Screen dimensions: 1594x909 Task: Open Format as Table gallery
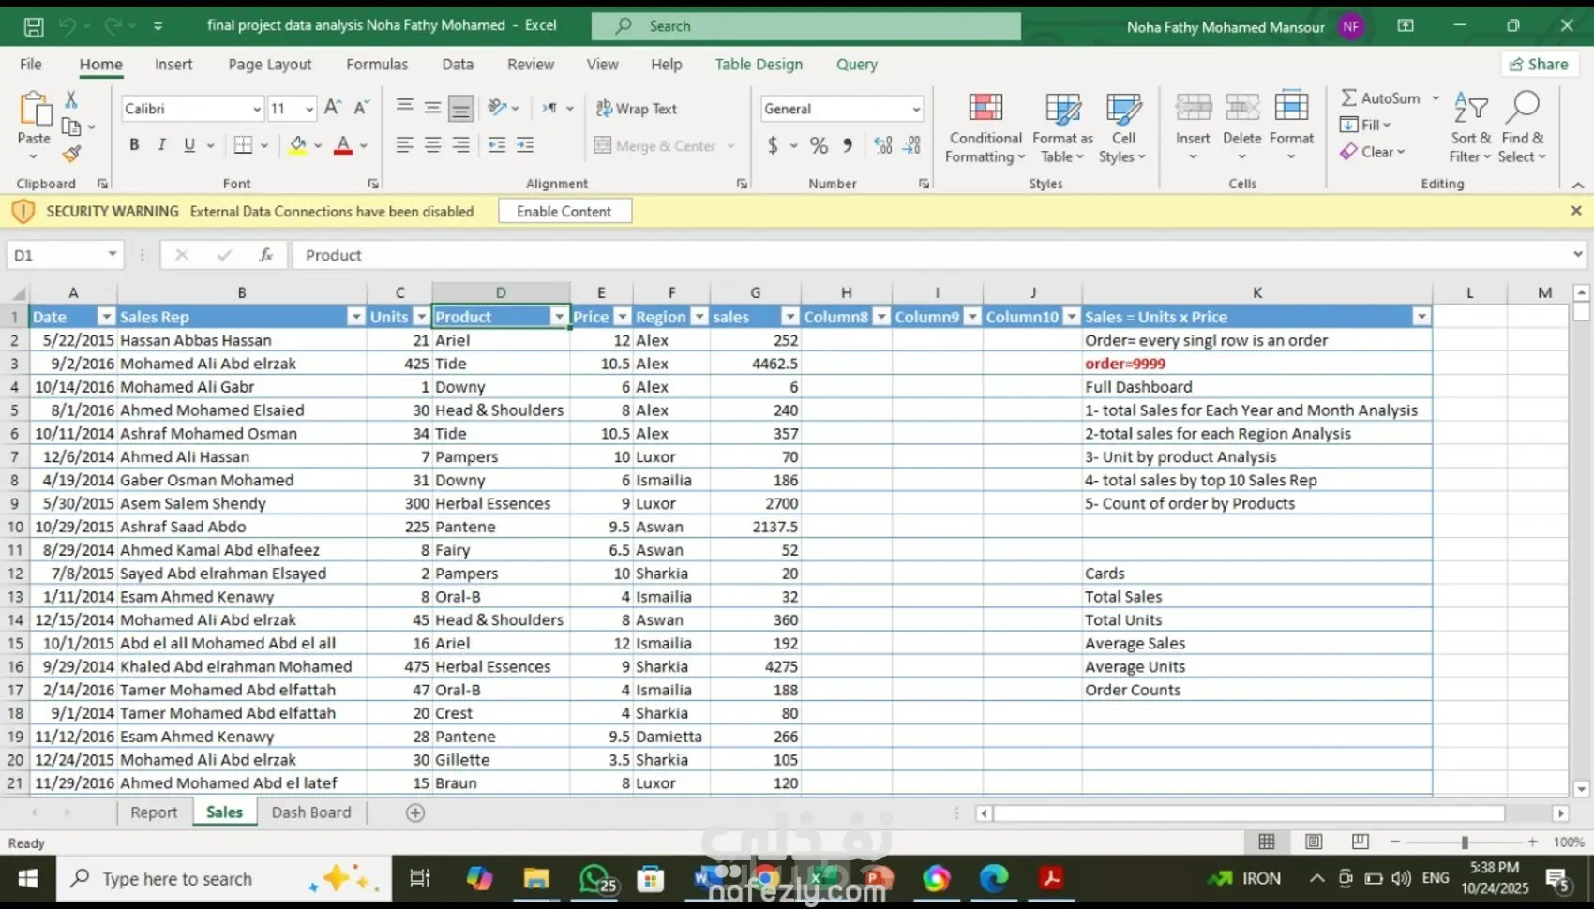tap(1062, 128)
